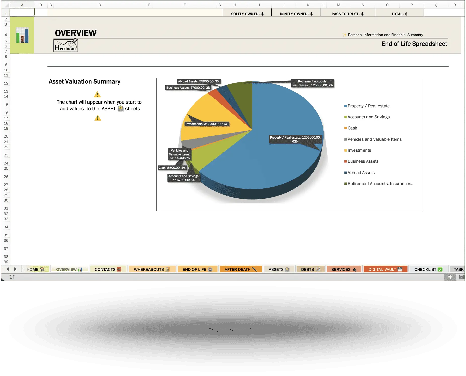
Task: Select cell A1 in the spreadsheet
Action: tap(22, 12)
